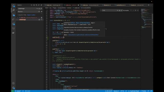Open a new search editor
The image size is (164, 92).
(36, 5)
